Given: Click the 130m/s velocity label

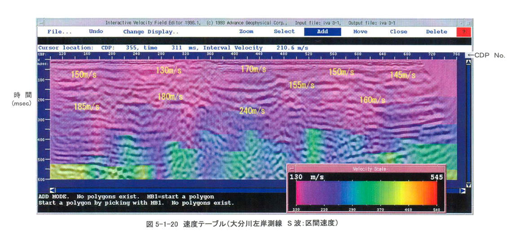Looking at the screenshot, I should point(168,70).
